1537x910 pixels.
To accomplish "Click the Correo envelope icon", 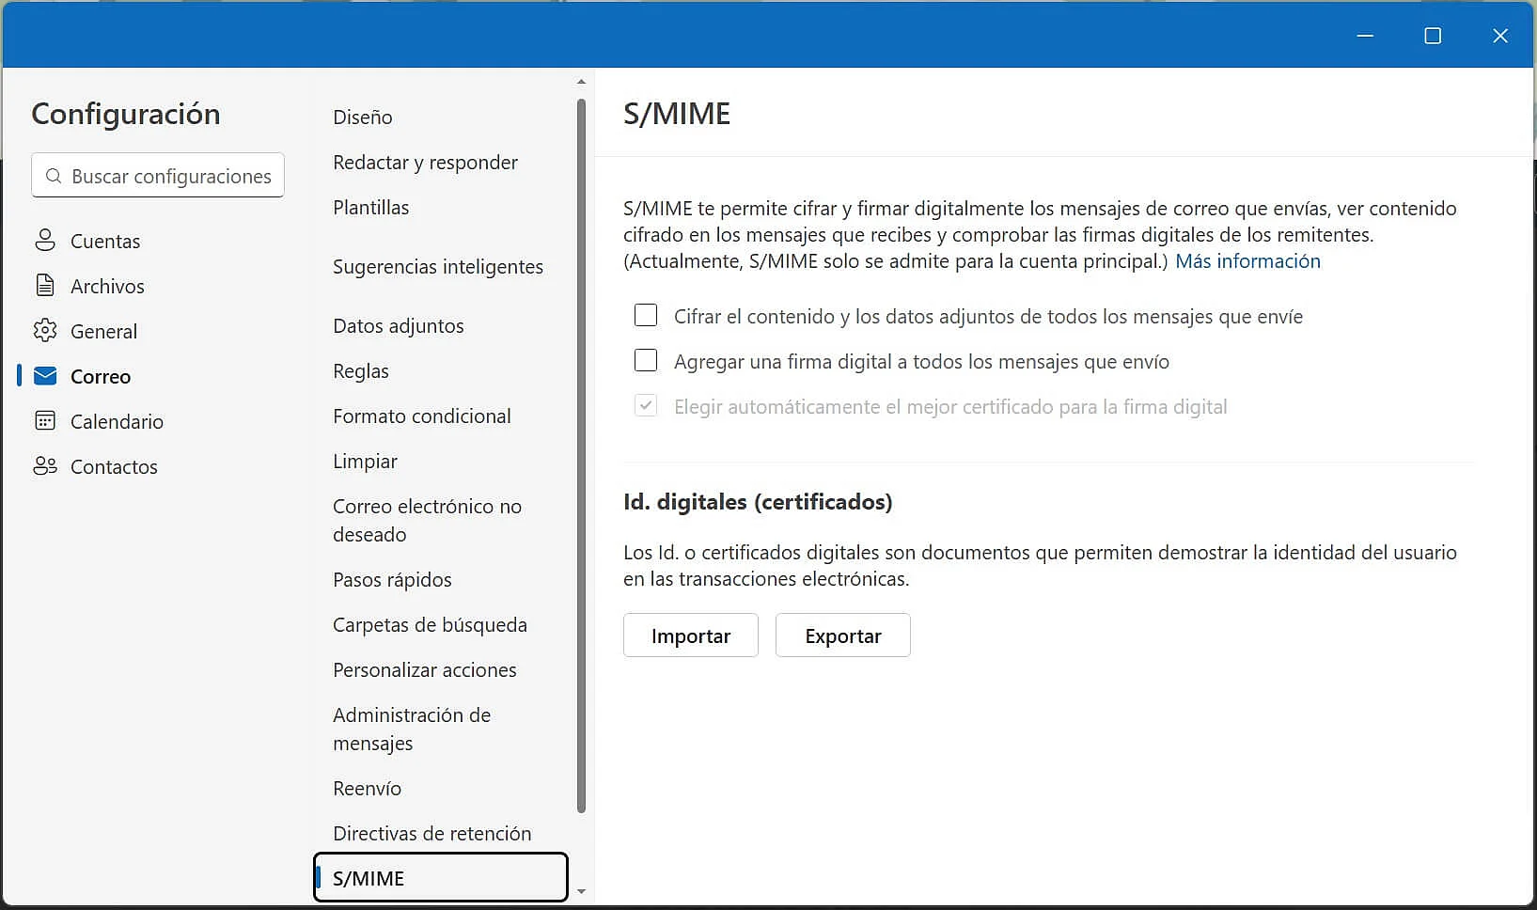I will tap(45, 376).
